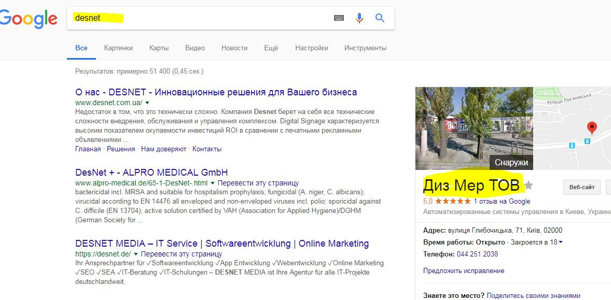Expand arrow next to alpro-medical.de URL
Screen dimensions: 611x300
tap(213, 183)
